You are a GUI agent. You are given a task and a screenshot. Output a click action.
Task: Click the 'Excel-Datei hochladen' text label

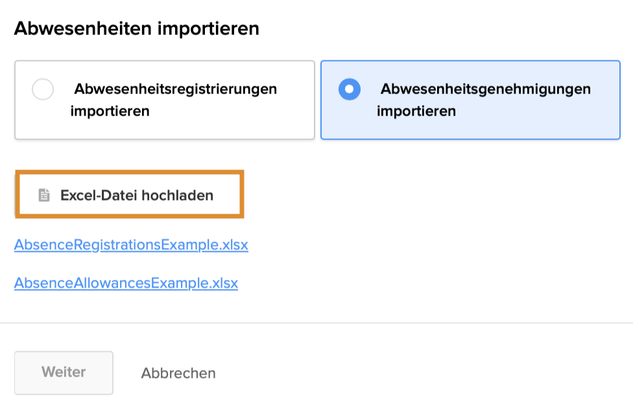coord(137,195)
